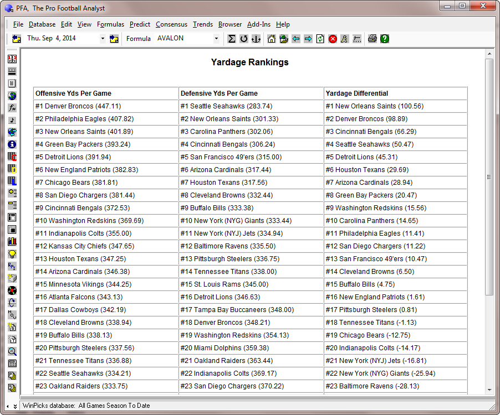Click the table icon with yellow D

[x=12, y=169]
